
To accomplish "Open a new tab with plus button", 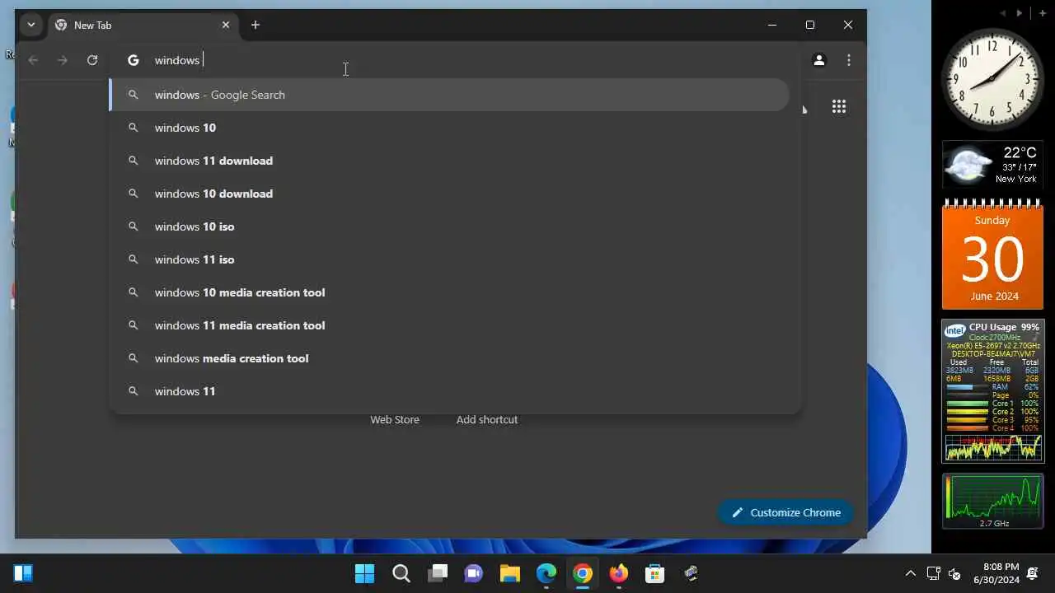I will (256, 25).
